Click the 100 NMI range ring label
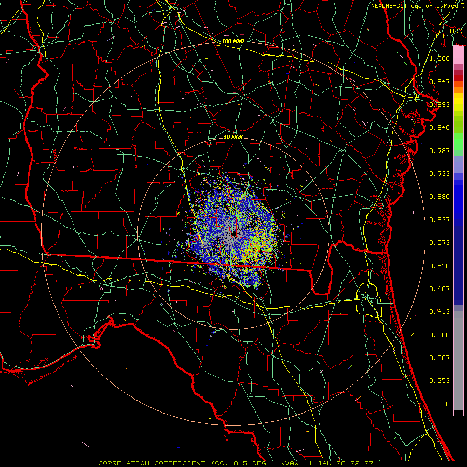467x467 pixels. [233, 41]
